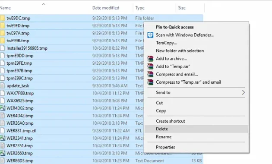Click the blank file icon of Installer39156905.tmp
Screen dimensions: 272x164
[x=2, y=48]
